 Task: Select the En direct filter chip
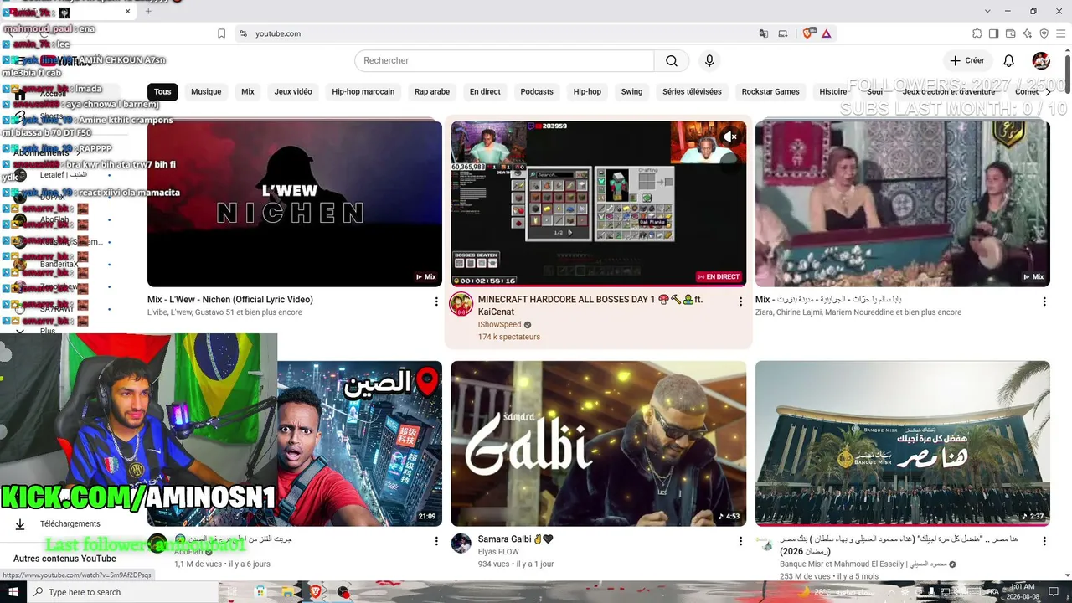point(485,91)
